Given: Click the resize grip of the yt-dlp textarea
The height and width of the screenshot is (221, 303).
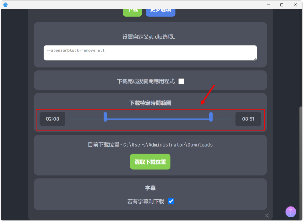Looking at the screenshot, I should click(x=255, y=59).
